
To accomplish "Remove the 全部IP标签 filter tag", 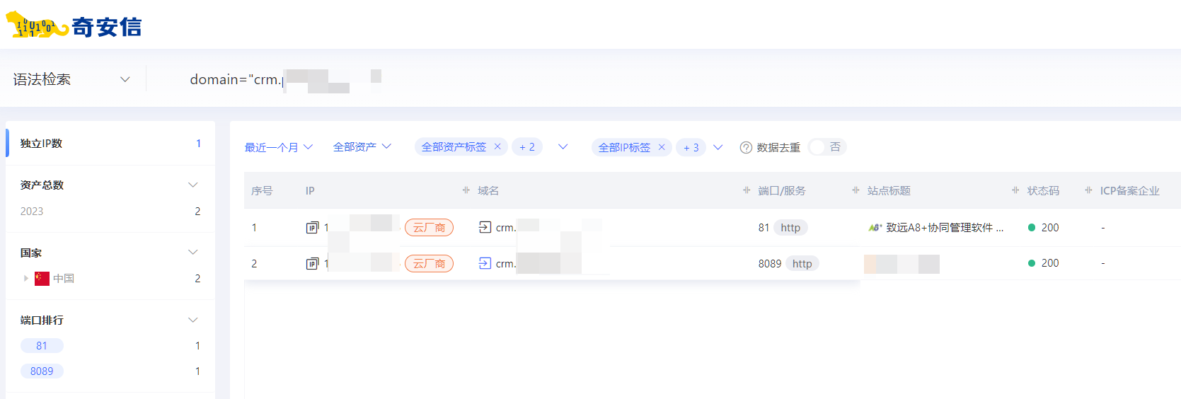I will [x=662, y=147].
